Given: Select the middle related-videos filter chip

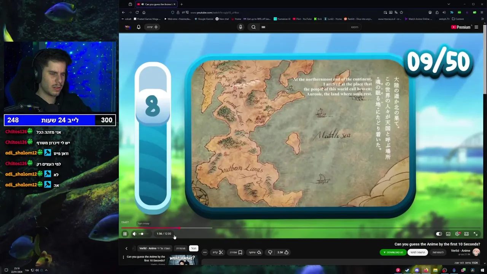Looking at the screenshot, I should [x=181, y=249].
